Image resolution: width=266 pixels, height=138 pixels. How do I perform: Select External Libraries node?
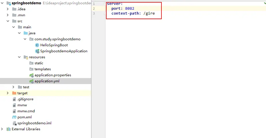[26, 129]
